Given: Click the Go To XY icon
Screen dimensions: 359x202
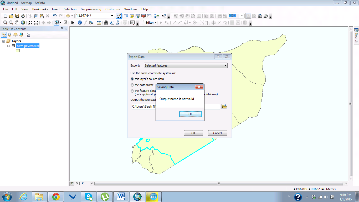Looking at the screenshot, I should coord(118,23).
